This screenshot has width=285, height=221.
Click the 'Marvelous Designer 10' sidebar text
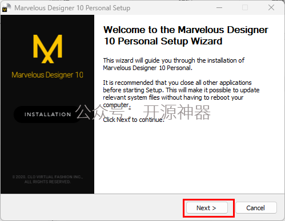pos(47,75)
